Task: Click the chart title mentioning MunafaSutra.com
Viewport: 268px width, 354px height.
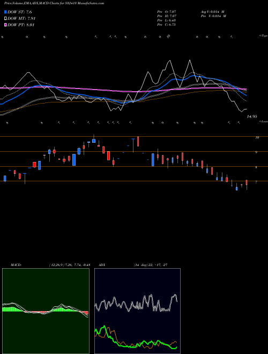Action: 54,4
